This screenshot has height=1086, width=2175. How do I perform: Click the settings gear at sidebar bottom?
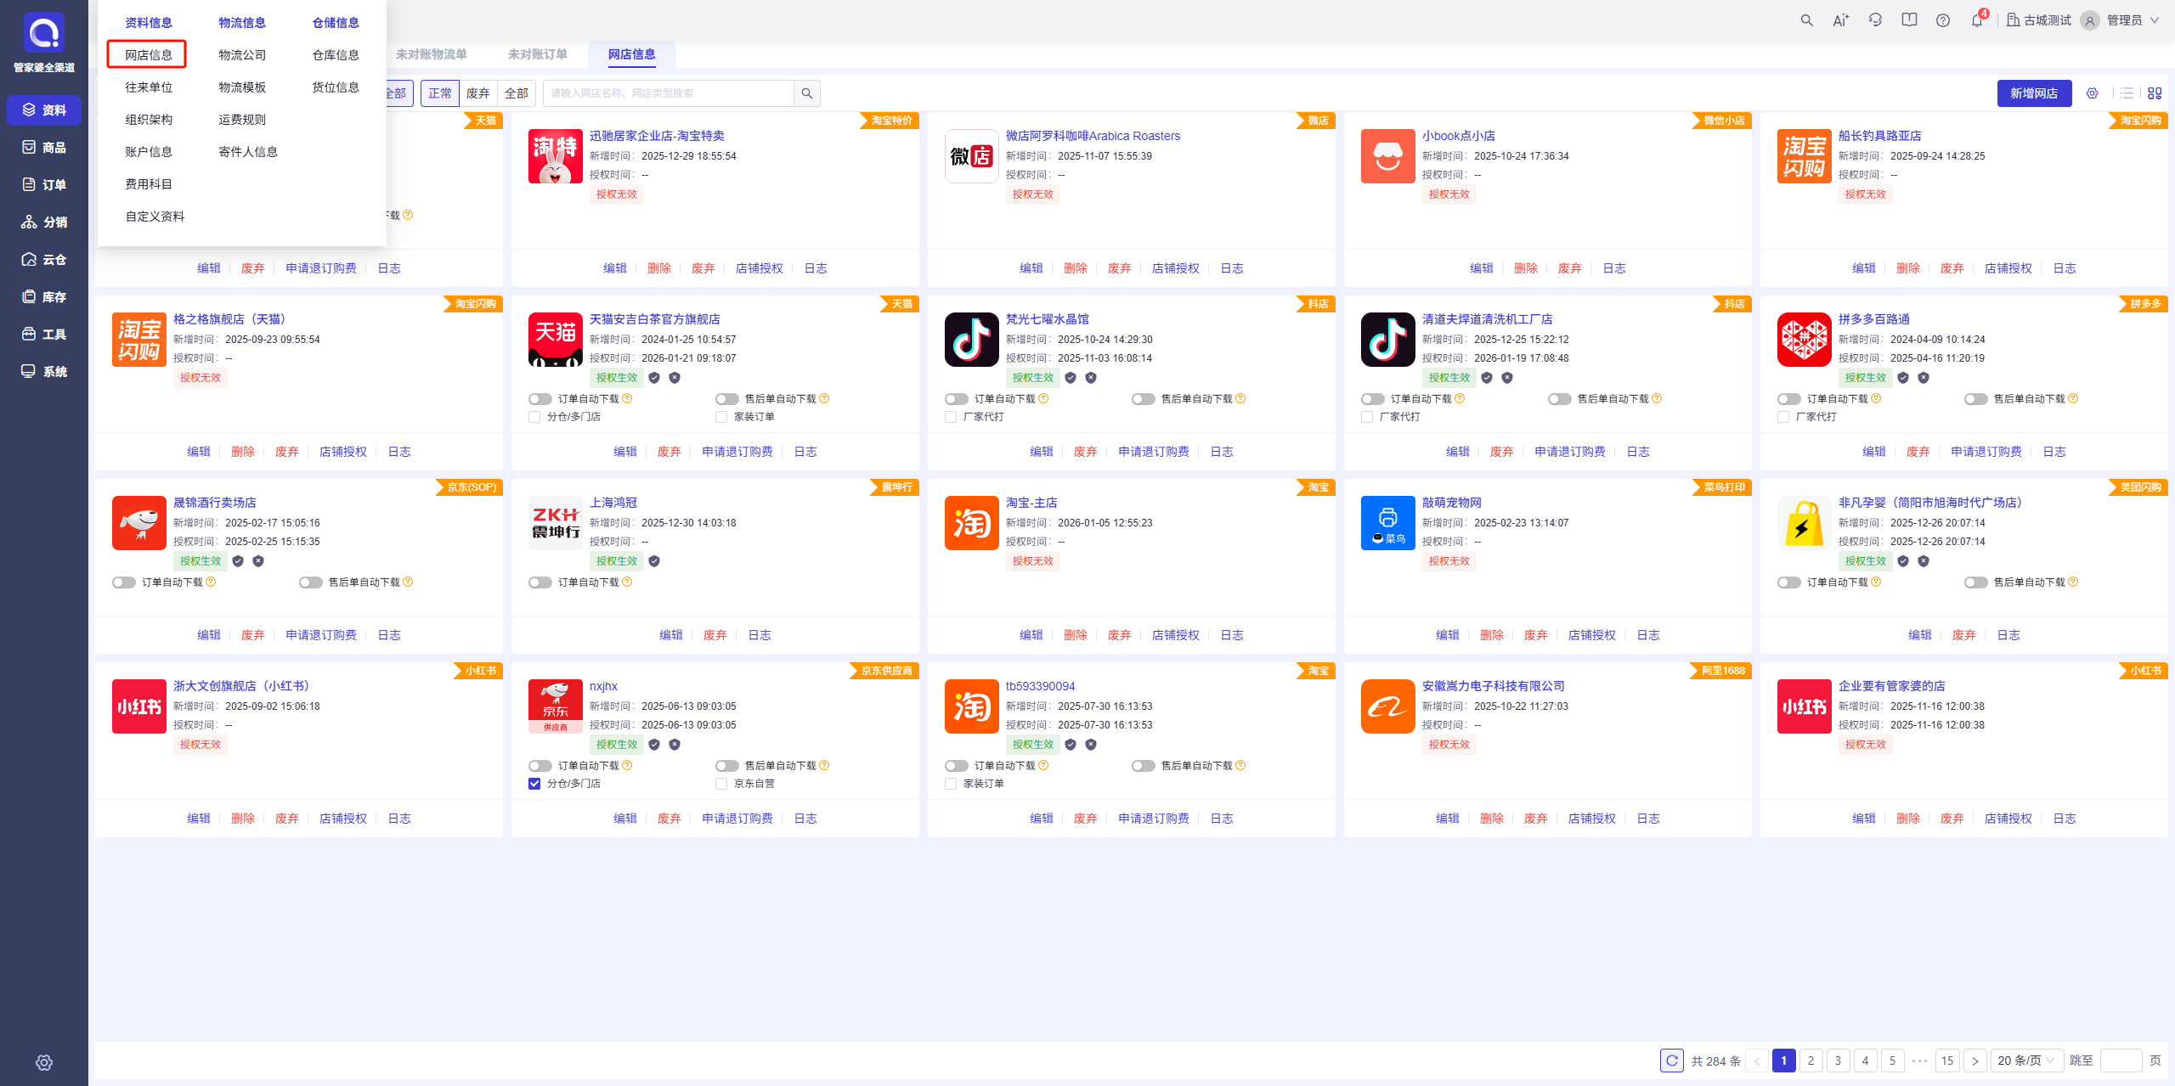click(x=44, y=1062)
